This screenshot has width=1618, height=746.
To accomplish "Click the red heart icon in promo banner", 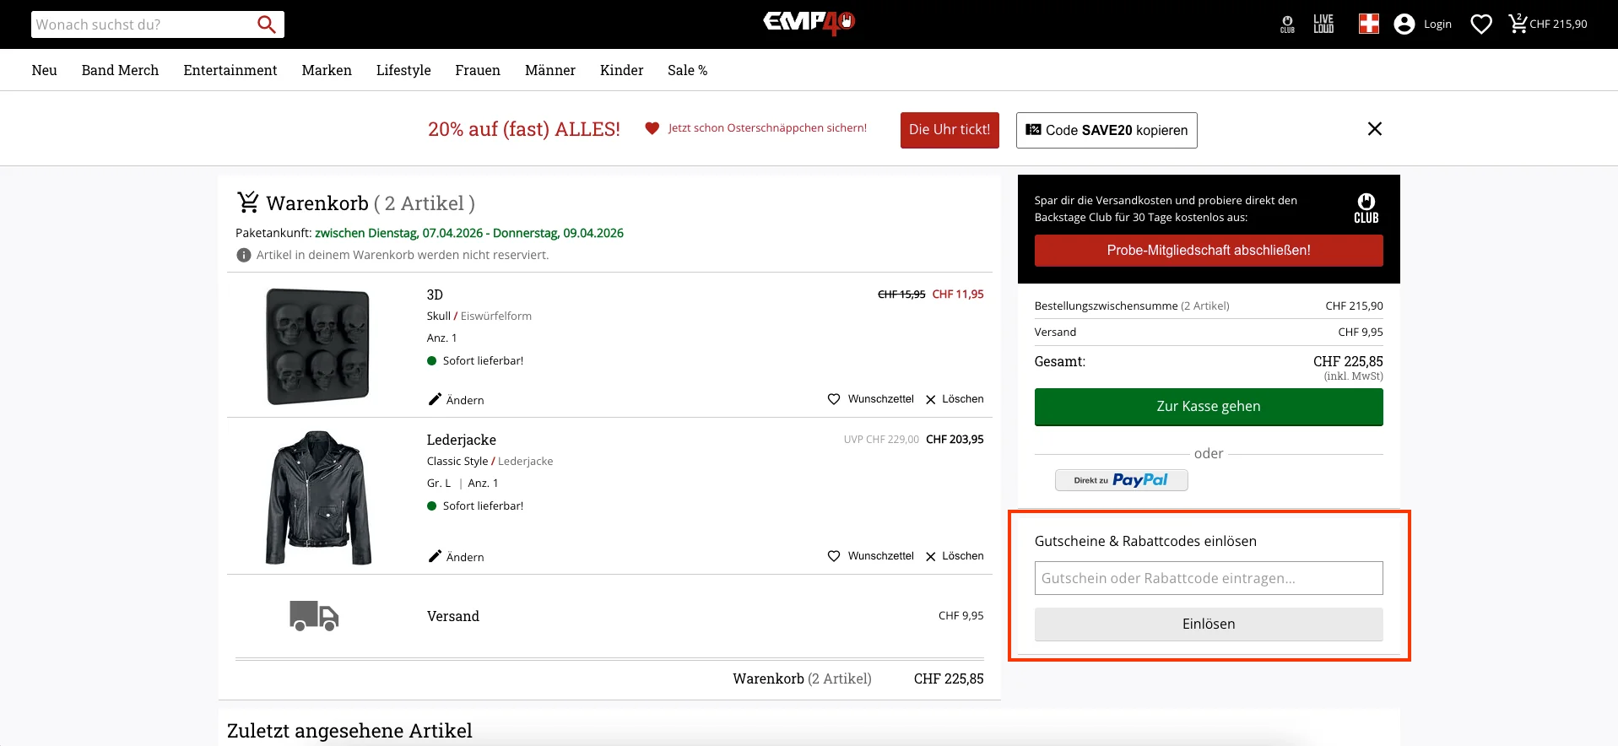I will 652,128.
